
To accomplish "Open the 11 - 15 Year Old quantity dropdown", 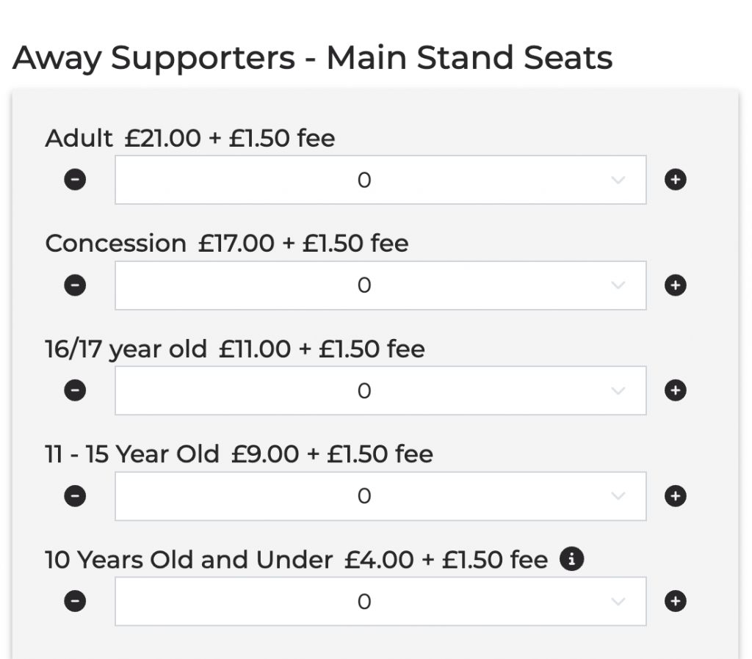I will click(x=380, y=497).
